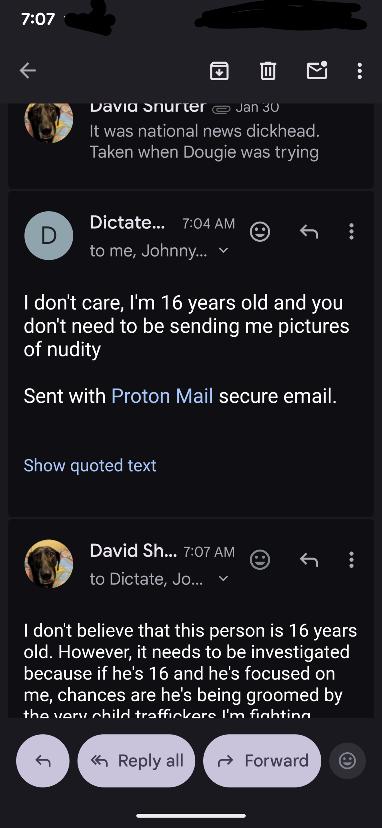The height and width of the screenshot is (828, 382).
Task: Go back with the arrow icon
Action: point(27,71)
